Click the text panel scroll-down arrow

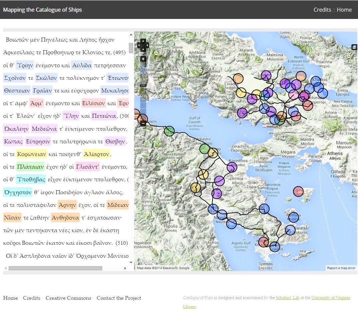131,262
